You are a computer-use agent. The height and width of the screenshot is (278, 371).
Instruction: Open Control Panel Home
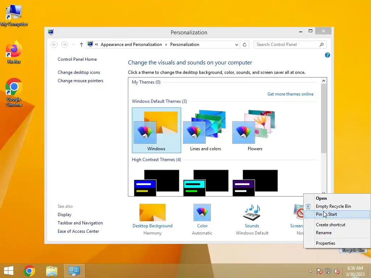click(77, 59)
